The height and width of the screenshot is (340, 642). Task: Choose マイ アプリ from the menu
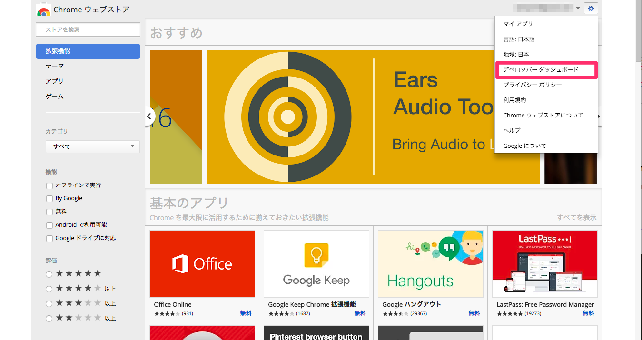coord(546,24)
